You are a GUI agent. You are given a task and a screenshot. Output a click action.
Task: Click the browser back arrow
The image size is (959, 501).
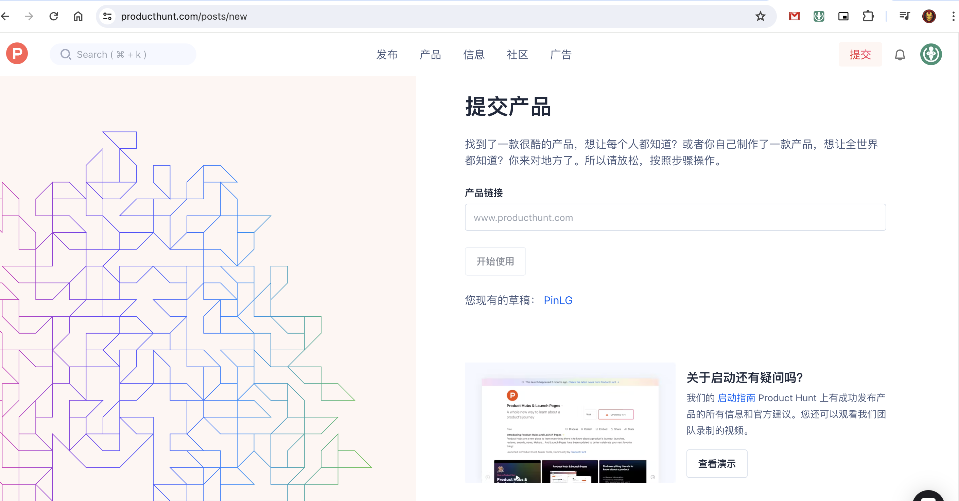point(5,16)
